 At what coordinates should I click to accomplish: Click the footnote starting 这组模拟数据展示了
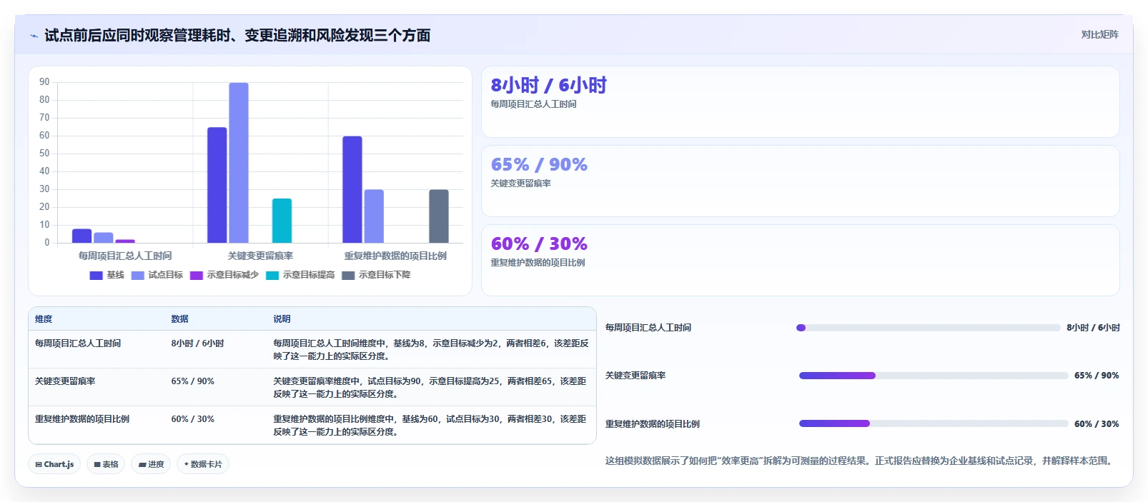[x=861, y=461]
